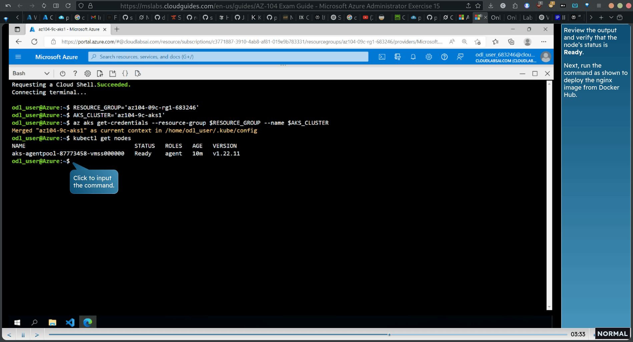Open Edge read aloud icon
Image resolution: width=633 pixels, height=342 pixels.
[x=452, y=42]
